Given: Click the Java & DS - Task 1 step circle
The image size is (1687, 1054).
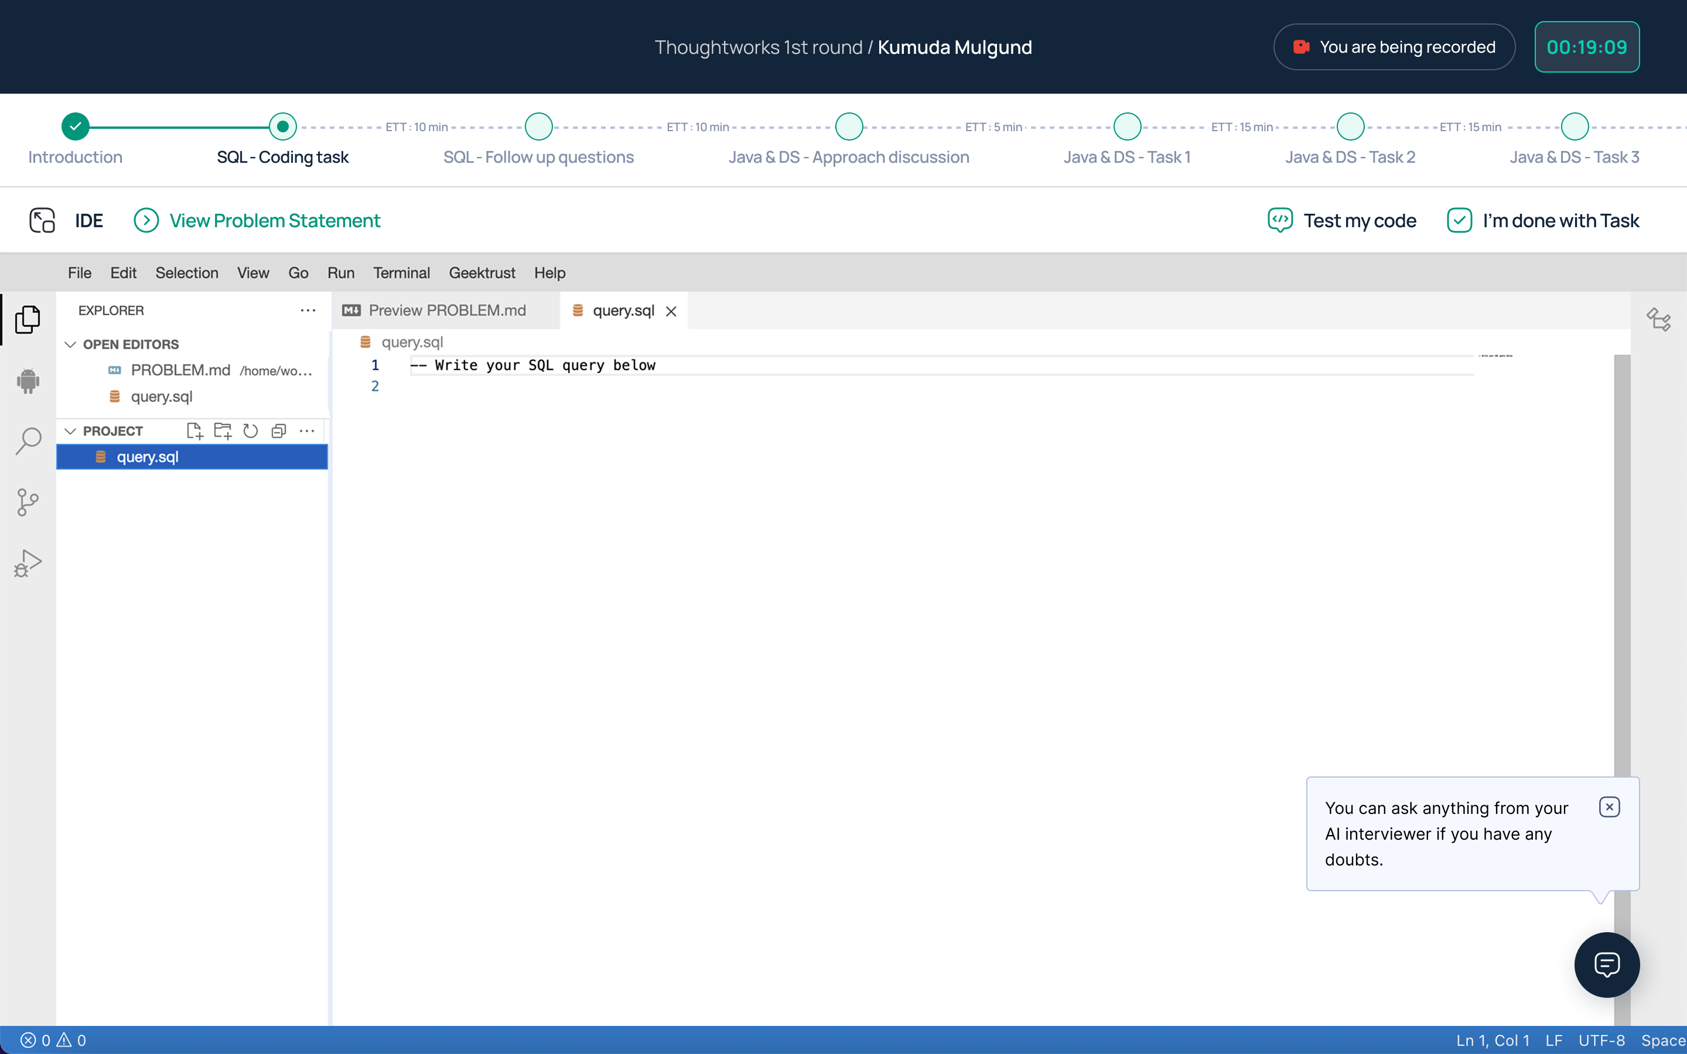Looking at the screenshot, I should point(1126,126).
